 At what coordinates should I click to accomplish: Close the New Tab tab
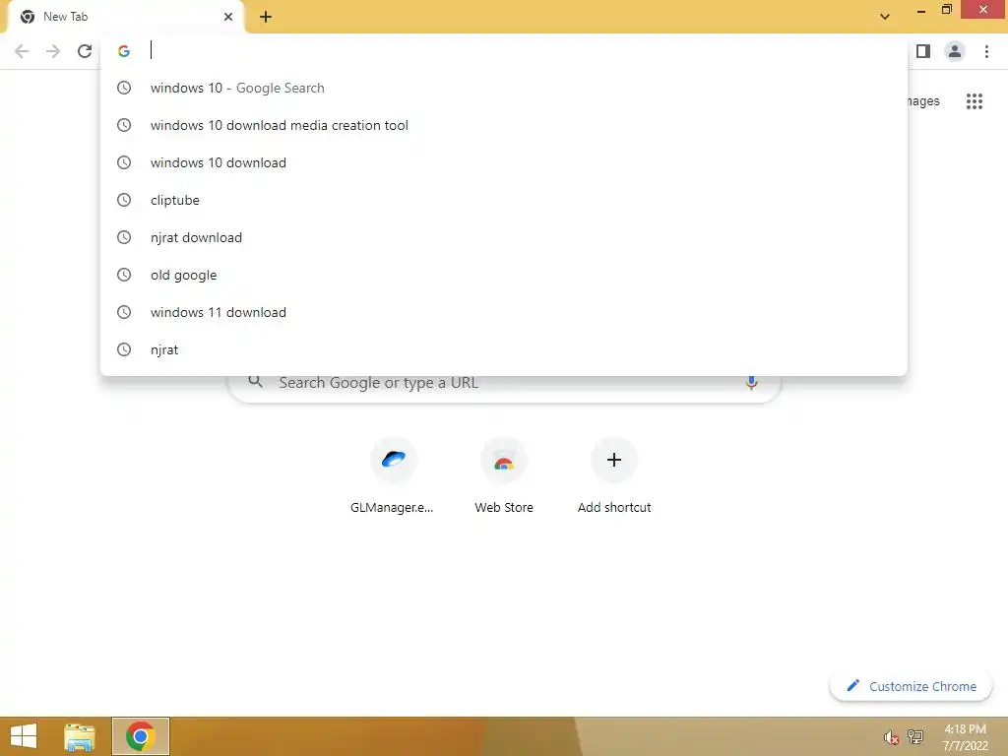[228, 17]
